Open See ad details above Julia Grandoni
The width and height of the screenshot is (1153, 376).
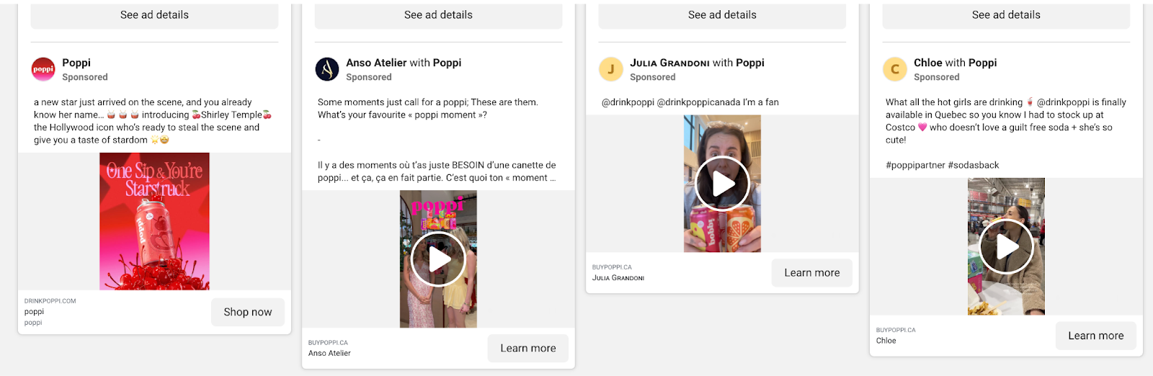(722, 15)
